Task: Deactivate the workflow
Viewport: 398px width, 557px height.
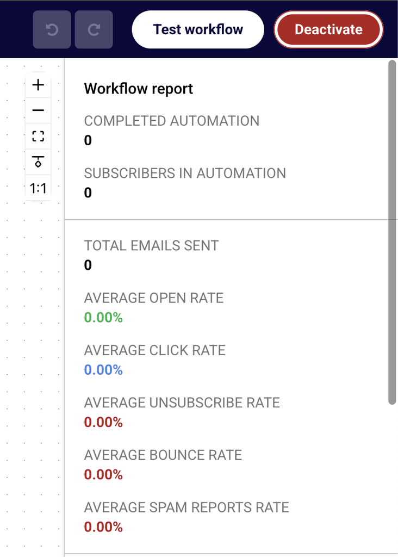Action: (x=328, y=29)
